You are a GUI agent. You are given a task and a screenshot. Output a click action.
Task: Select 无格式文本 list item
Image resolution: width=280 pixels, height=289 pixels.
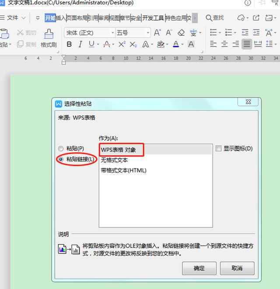156,160
